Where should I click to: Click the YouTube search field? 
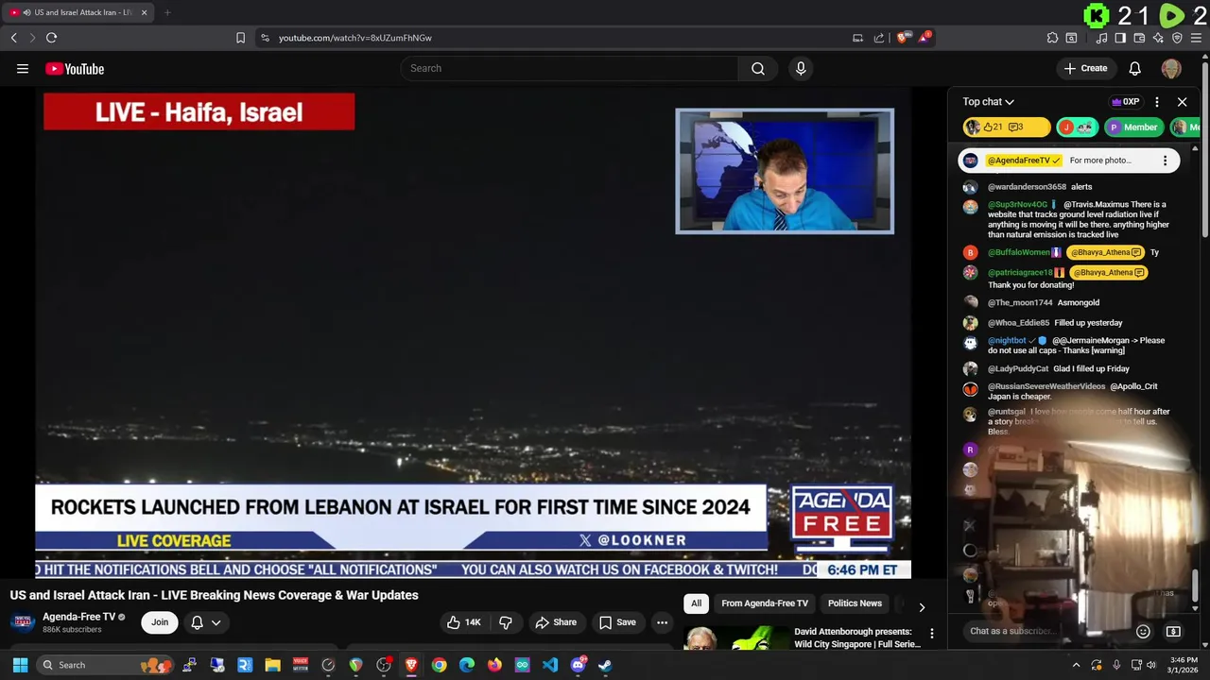tap(570, 68)
